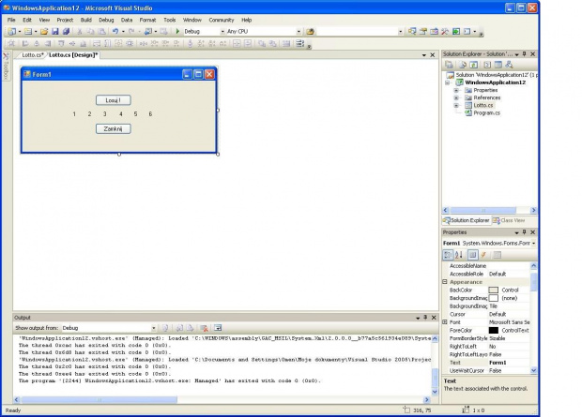Click View Class Diagram icon in Solution Explorer
The height and width of the screenshot is (417, 582).
pos(509,65)
